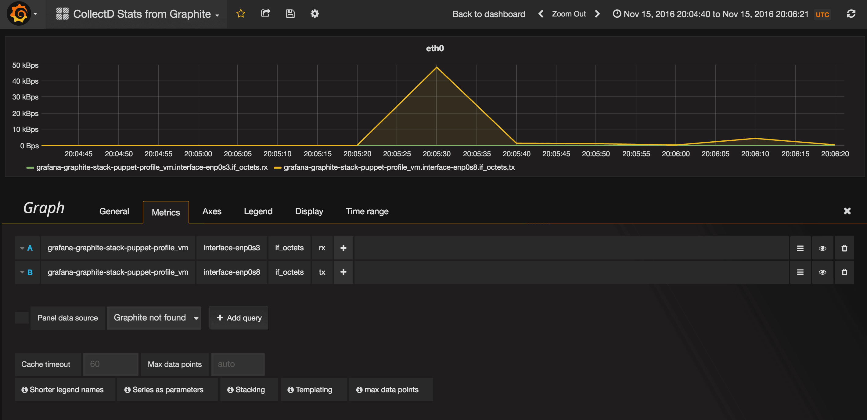Open the query A menu via hamburger icon
867x420 pixels.
tap(800, 248)
